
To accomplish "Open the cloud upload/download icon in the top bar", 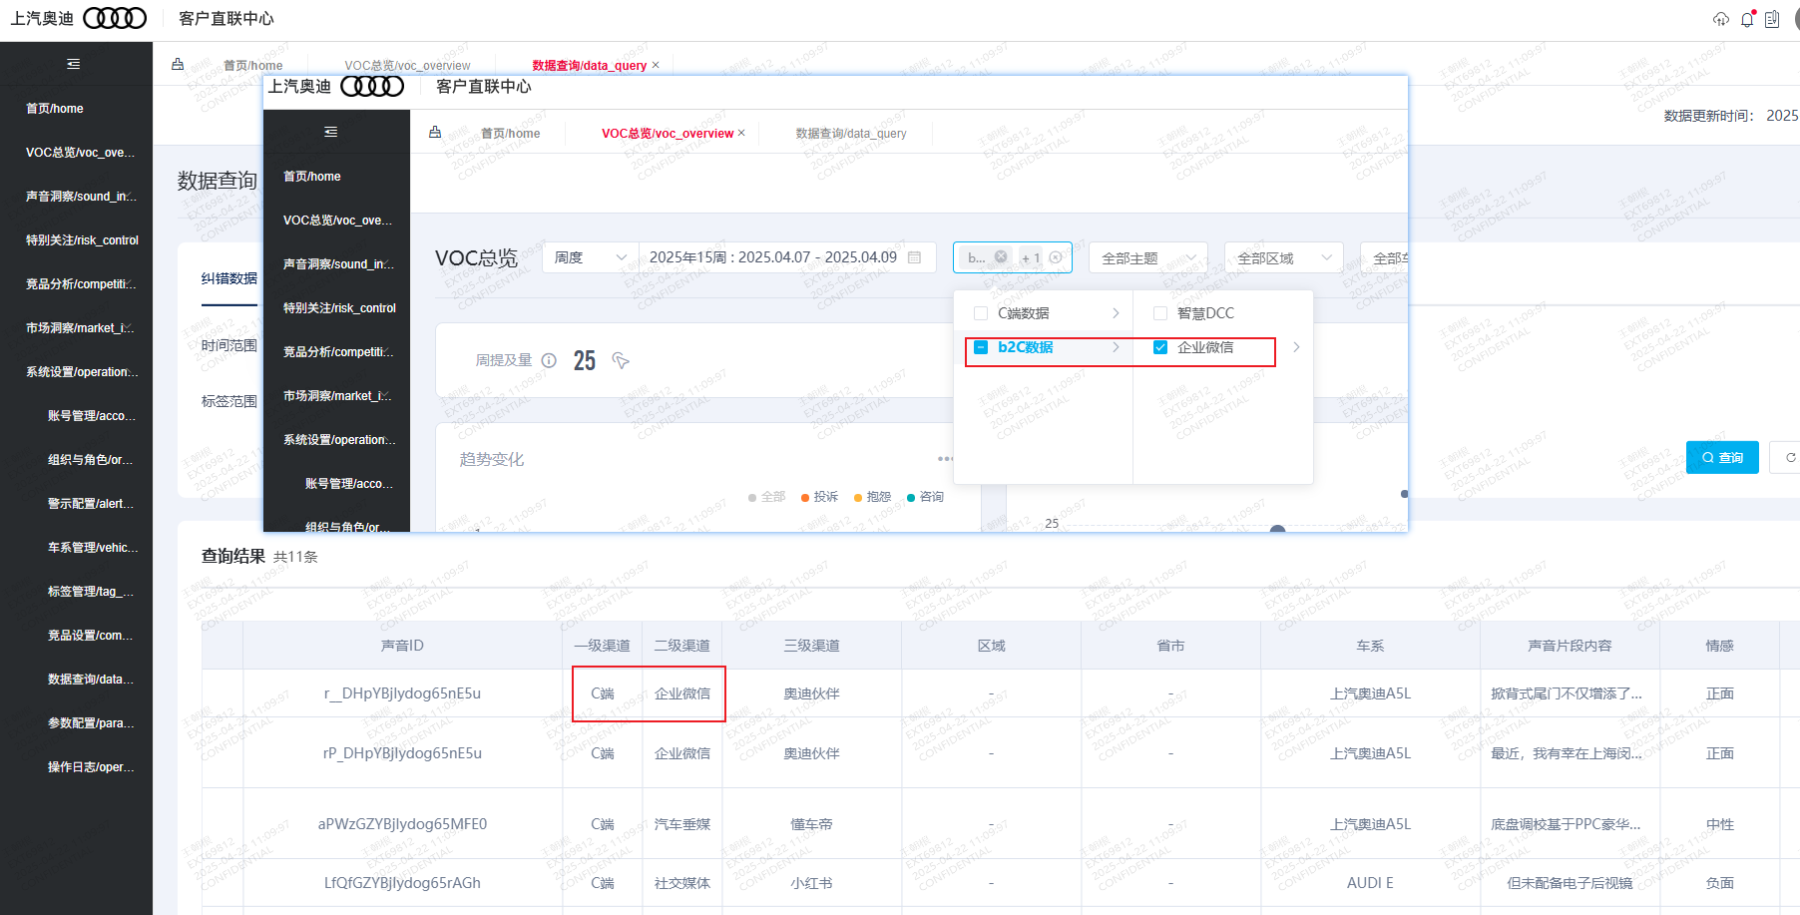I will (x=1721, y=19).
